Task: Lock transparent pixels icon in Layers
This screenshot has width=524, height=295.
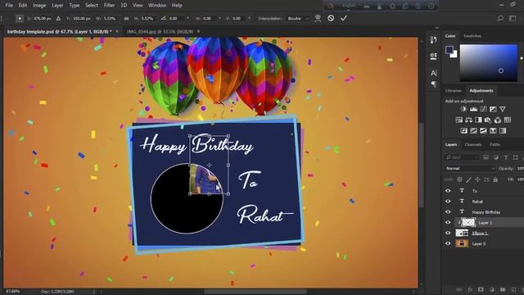Action: [460, 179]
